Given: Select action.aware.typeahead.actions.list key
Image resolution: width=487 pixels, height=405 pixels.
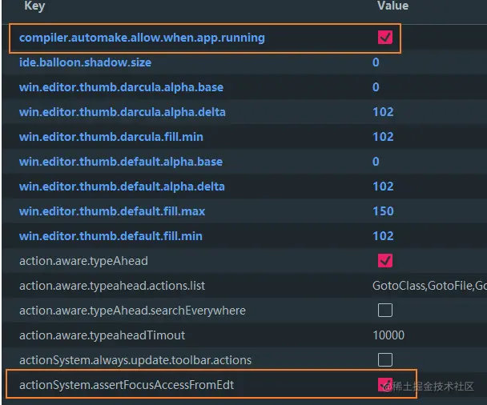Looking at the screenshot, I should 112,286.
